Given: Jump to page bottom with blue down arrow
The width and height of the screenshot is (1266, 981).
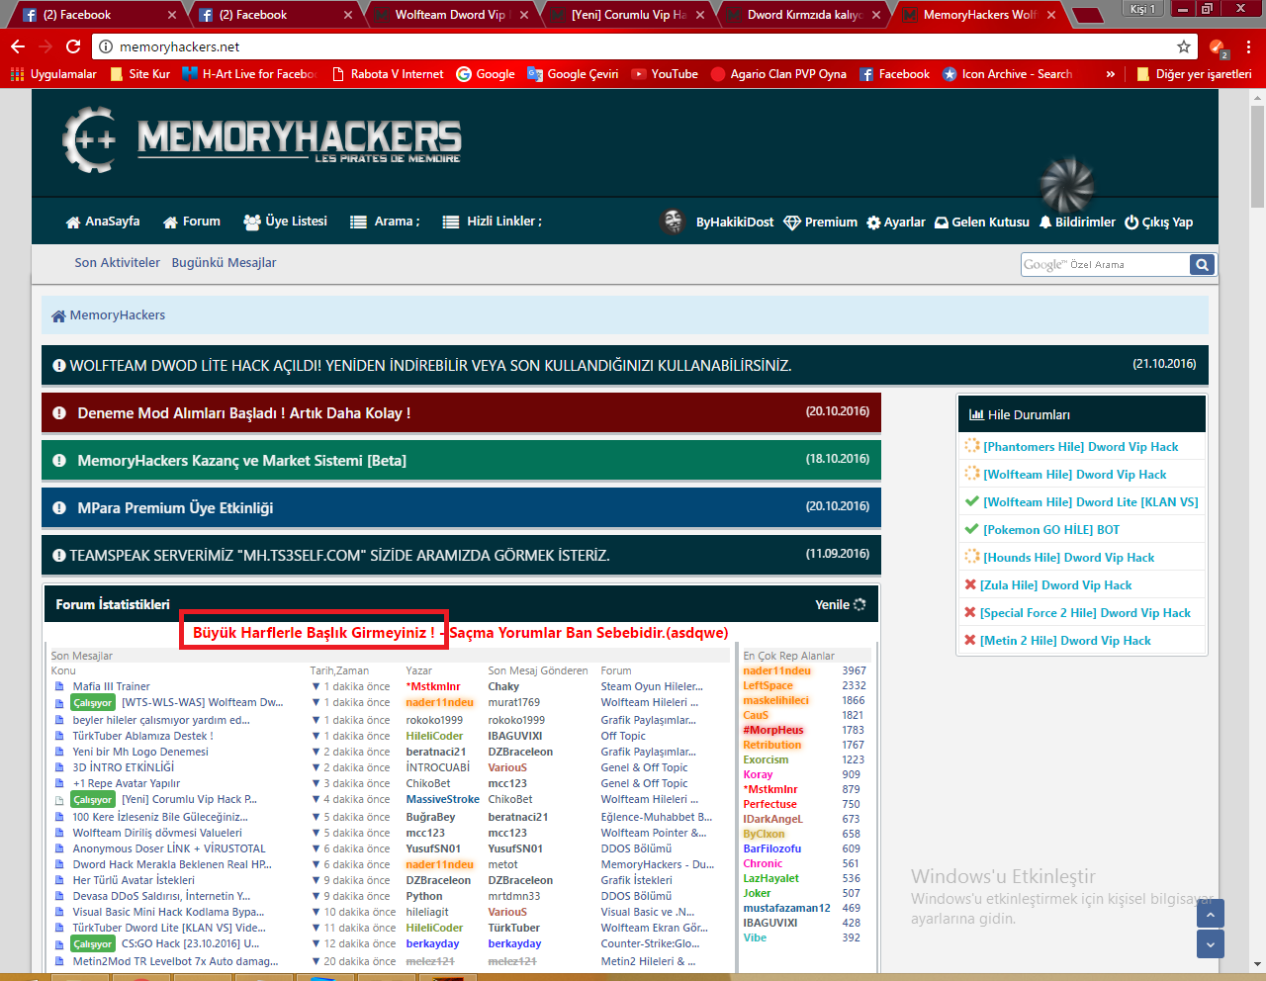Looking at the screenshot, I should pos(1211,944).
